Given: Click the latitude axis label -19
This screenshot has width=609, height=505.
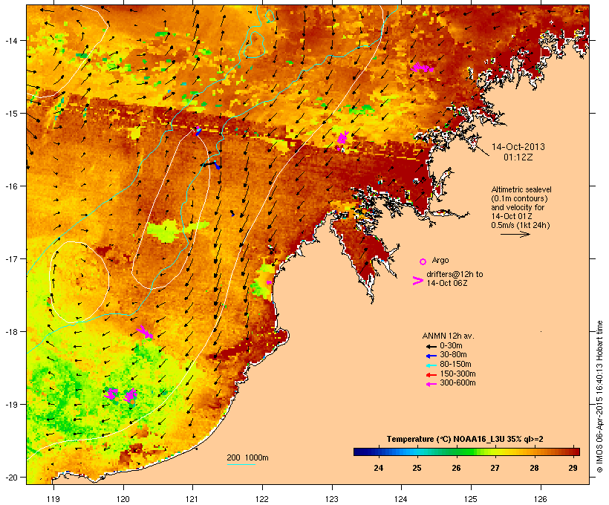Looking at the screenshot, I should point(11,405).
